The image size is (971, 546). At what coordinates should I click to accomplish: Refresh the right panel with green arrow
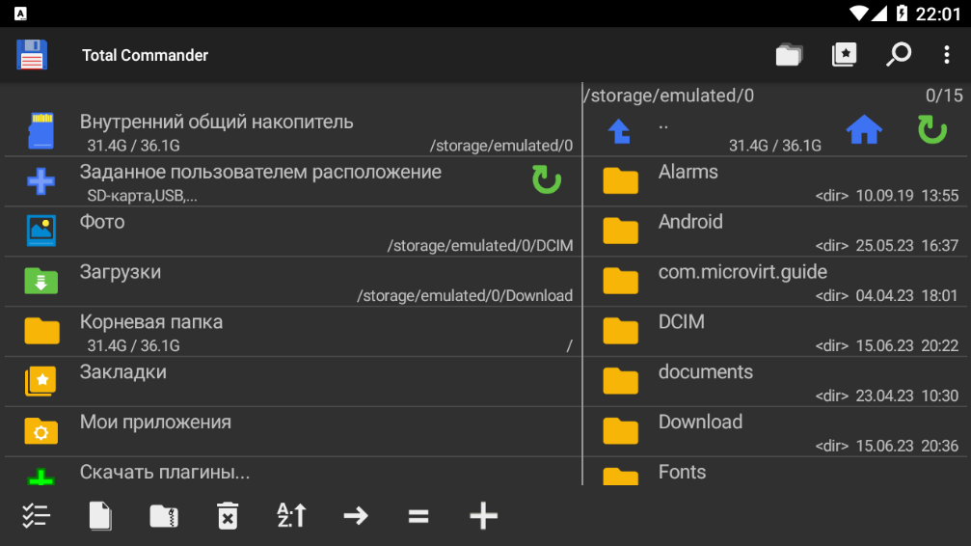932,129
